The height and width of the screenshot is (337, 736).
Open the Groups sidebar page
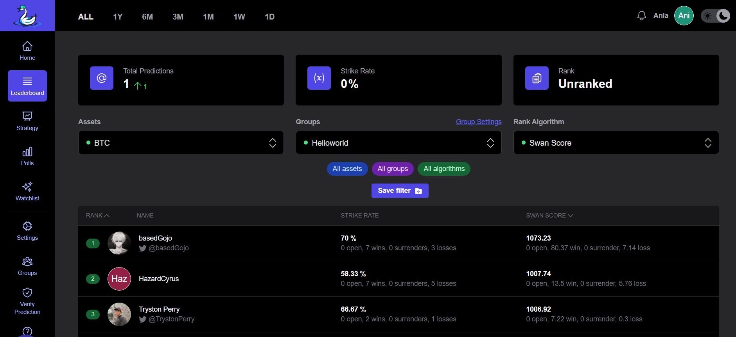[x=27, y=266]
